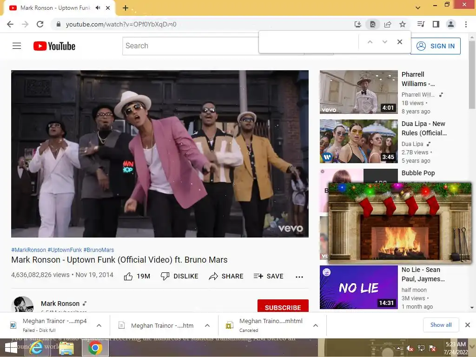Viewport: 476px width, 357px height.
Task: Open the YouTube hamburger guide menu
Action: pyautogui.click(x=17, y=46)
